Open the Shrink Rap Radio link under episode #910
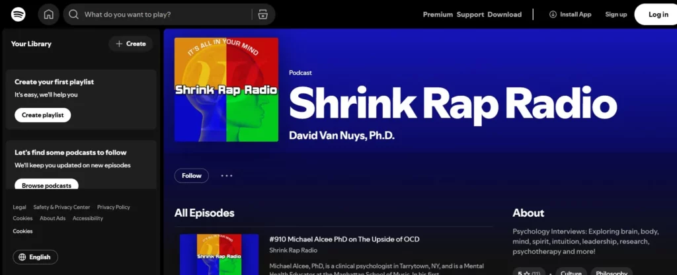This screenshot has height=275, width=677. pos(293,251)
